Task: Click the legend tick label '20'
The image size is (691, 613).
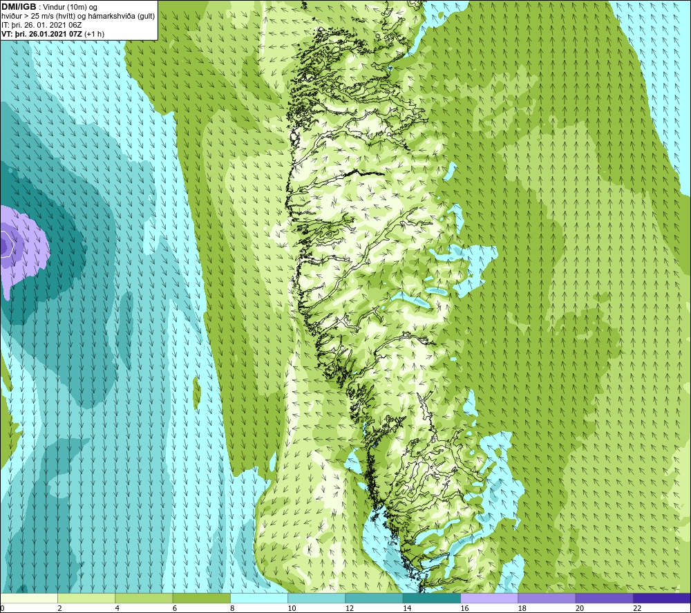Action: [580, 608]
